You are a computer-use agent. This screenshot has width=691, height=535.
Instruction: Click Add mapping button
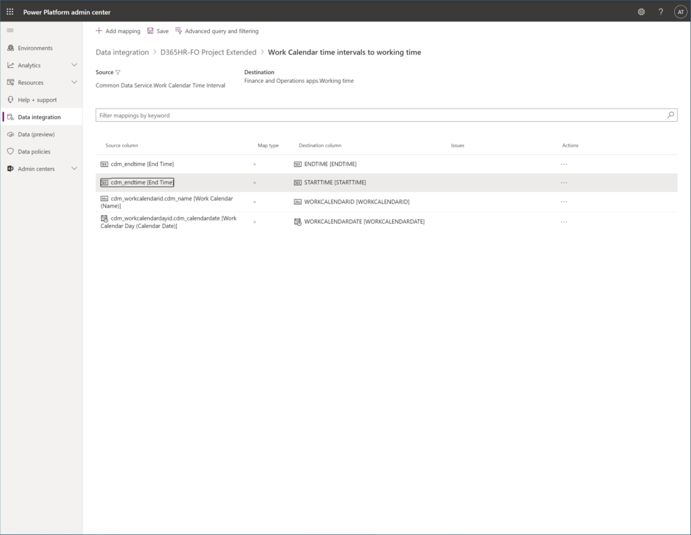118,31
